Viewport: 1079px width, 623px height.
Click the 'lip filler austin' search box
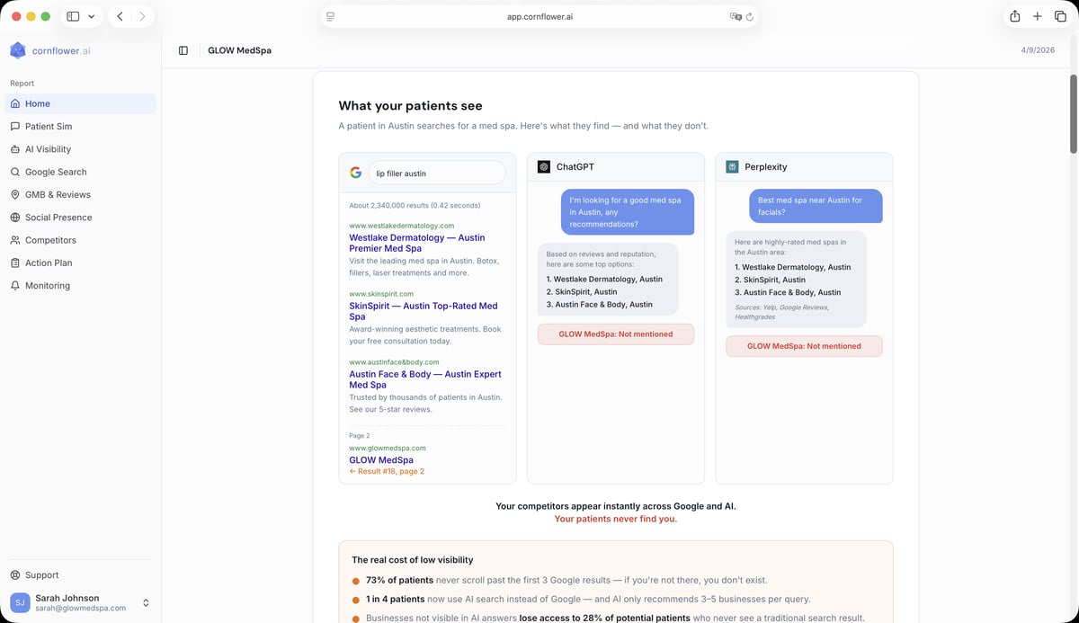[438, 173]
